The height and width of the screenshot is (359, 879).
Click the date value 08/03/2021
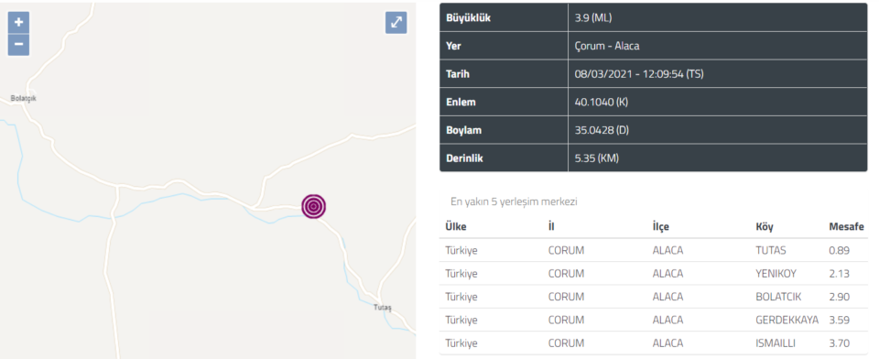(x=603, y=74)
